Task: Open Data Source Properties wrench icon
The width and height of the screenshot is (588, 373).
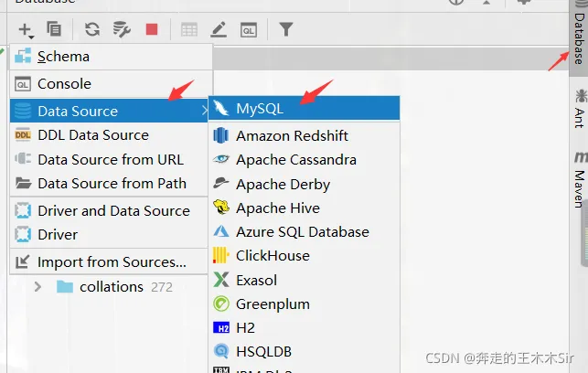Action: 122,29
